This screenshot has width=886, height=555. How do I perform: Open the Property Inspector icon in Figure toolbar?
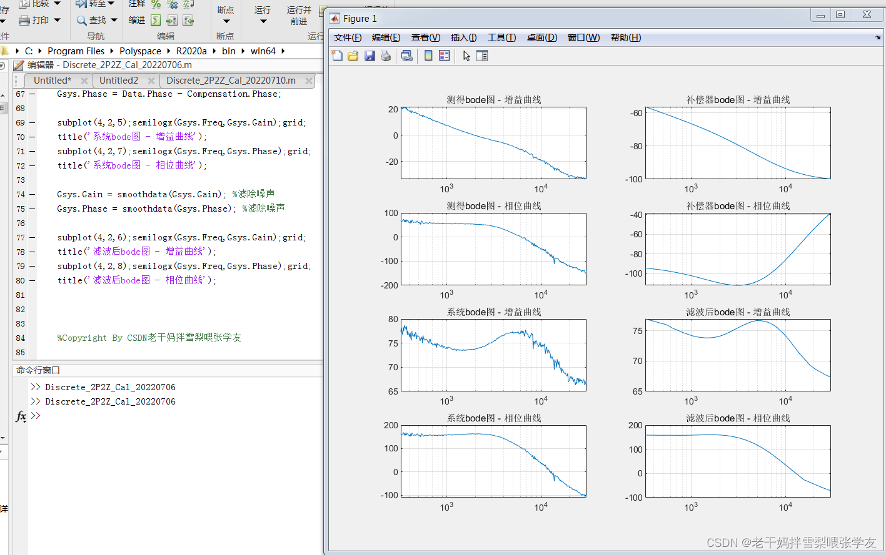point(482,56)
